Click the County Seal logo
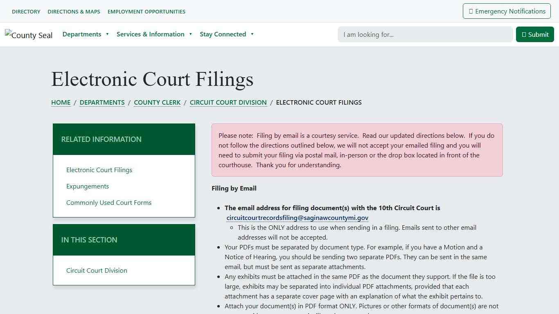Viewport: 559px width, 314px height. pos(28,35)
